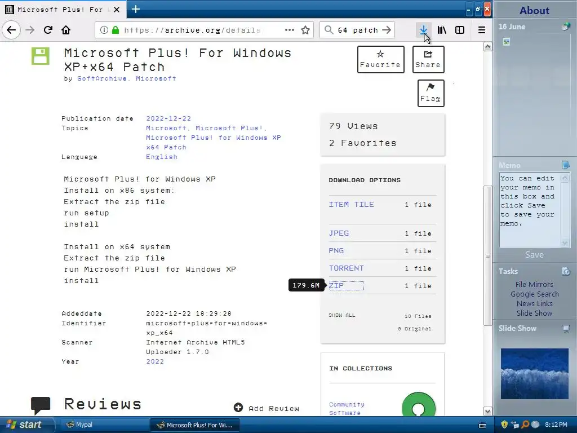
Task: Click the green padlock security icon
Action: click(116, 30)
